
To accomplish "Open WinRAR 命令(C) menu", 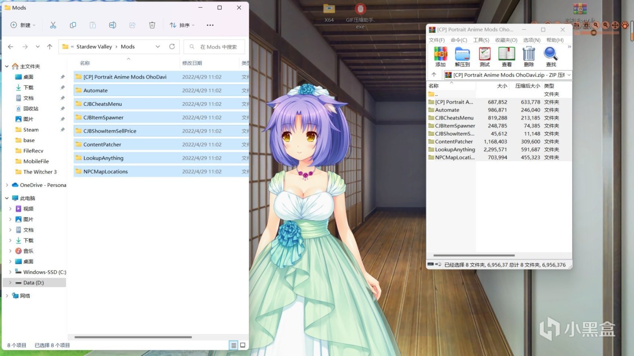I will 459,40.
